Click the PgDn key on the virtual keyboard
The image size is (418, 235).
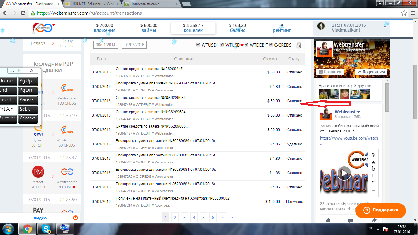pos(28,91)
